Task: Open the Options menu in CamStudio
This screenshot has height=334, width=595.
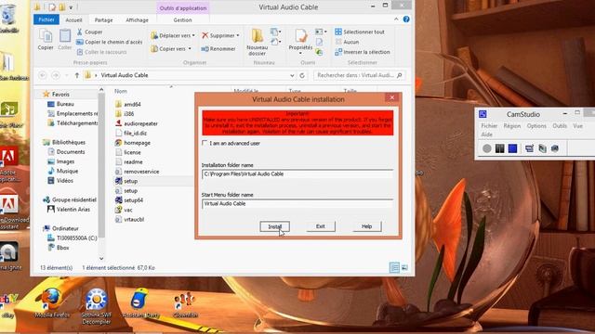Action: click(x=536, y=126)
